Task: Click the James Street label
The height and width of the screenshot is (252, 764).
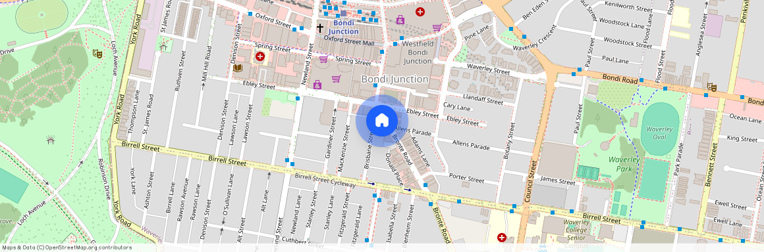Action: click(x=558, y=181)
